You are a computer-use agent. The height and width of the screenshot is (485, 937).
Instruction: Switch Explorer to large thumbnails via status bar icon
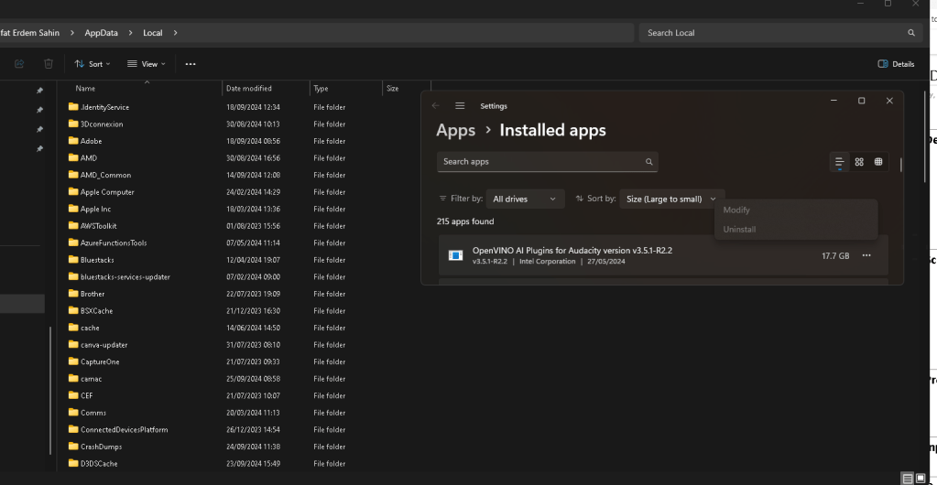tap(921, 479)
